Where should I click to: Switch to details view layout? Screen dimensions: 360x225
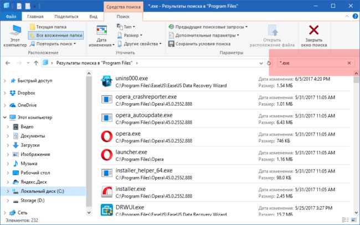345,220
